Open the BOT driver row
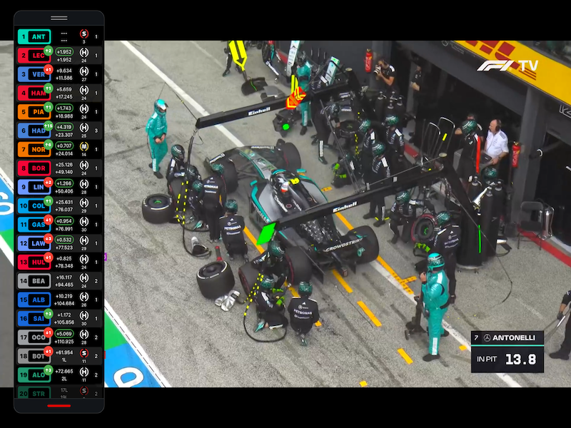571x428 pixels. 59,356
